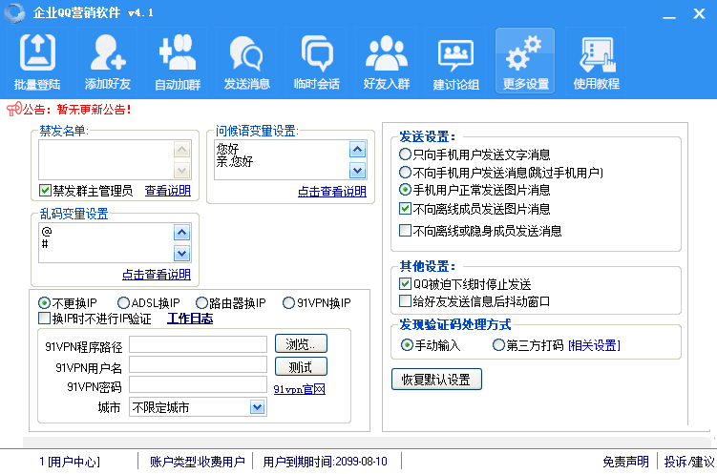This screenshot has height=474, width=717.
Task: Click up arrow in 禁发名单 list
Action: [182, 150]
